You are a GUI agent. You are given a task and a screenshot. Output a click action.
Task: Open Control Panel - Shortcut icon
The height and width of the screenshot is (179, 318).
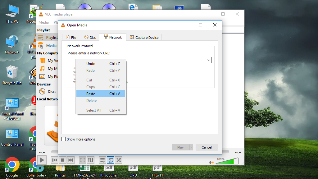click(x=12, y=109)
